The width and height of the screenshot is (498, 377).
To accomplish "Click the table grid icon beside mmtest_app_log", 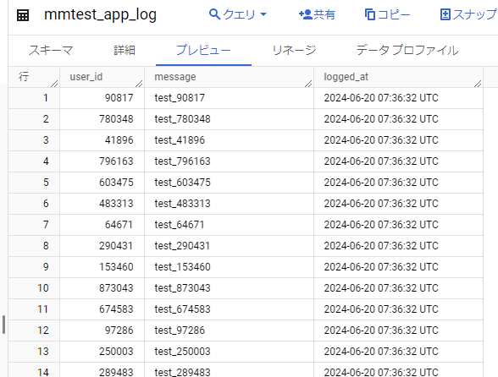I will (23, 15).
